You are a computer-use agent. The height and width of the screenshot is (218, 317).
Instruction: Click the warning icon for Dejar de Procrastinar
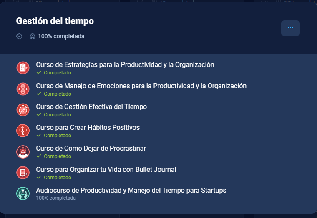(23, 152)
